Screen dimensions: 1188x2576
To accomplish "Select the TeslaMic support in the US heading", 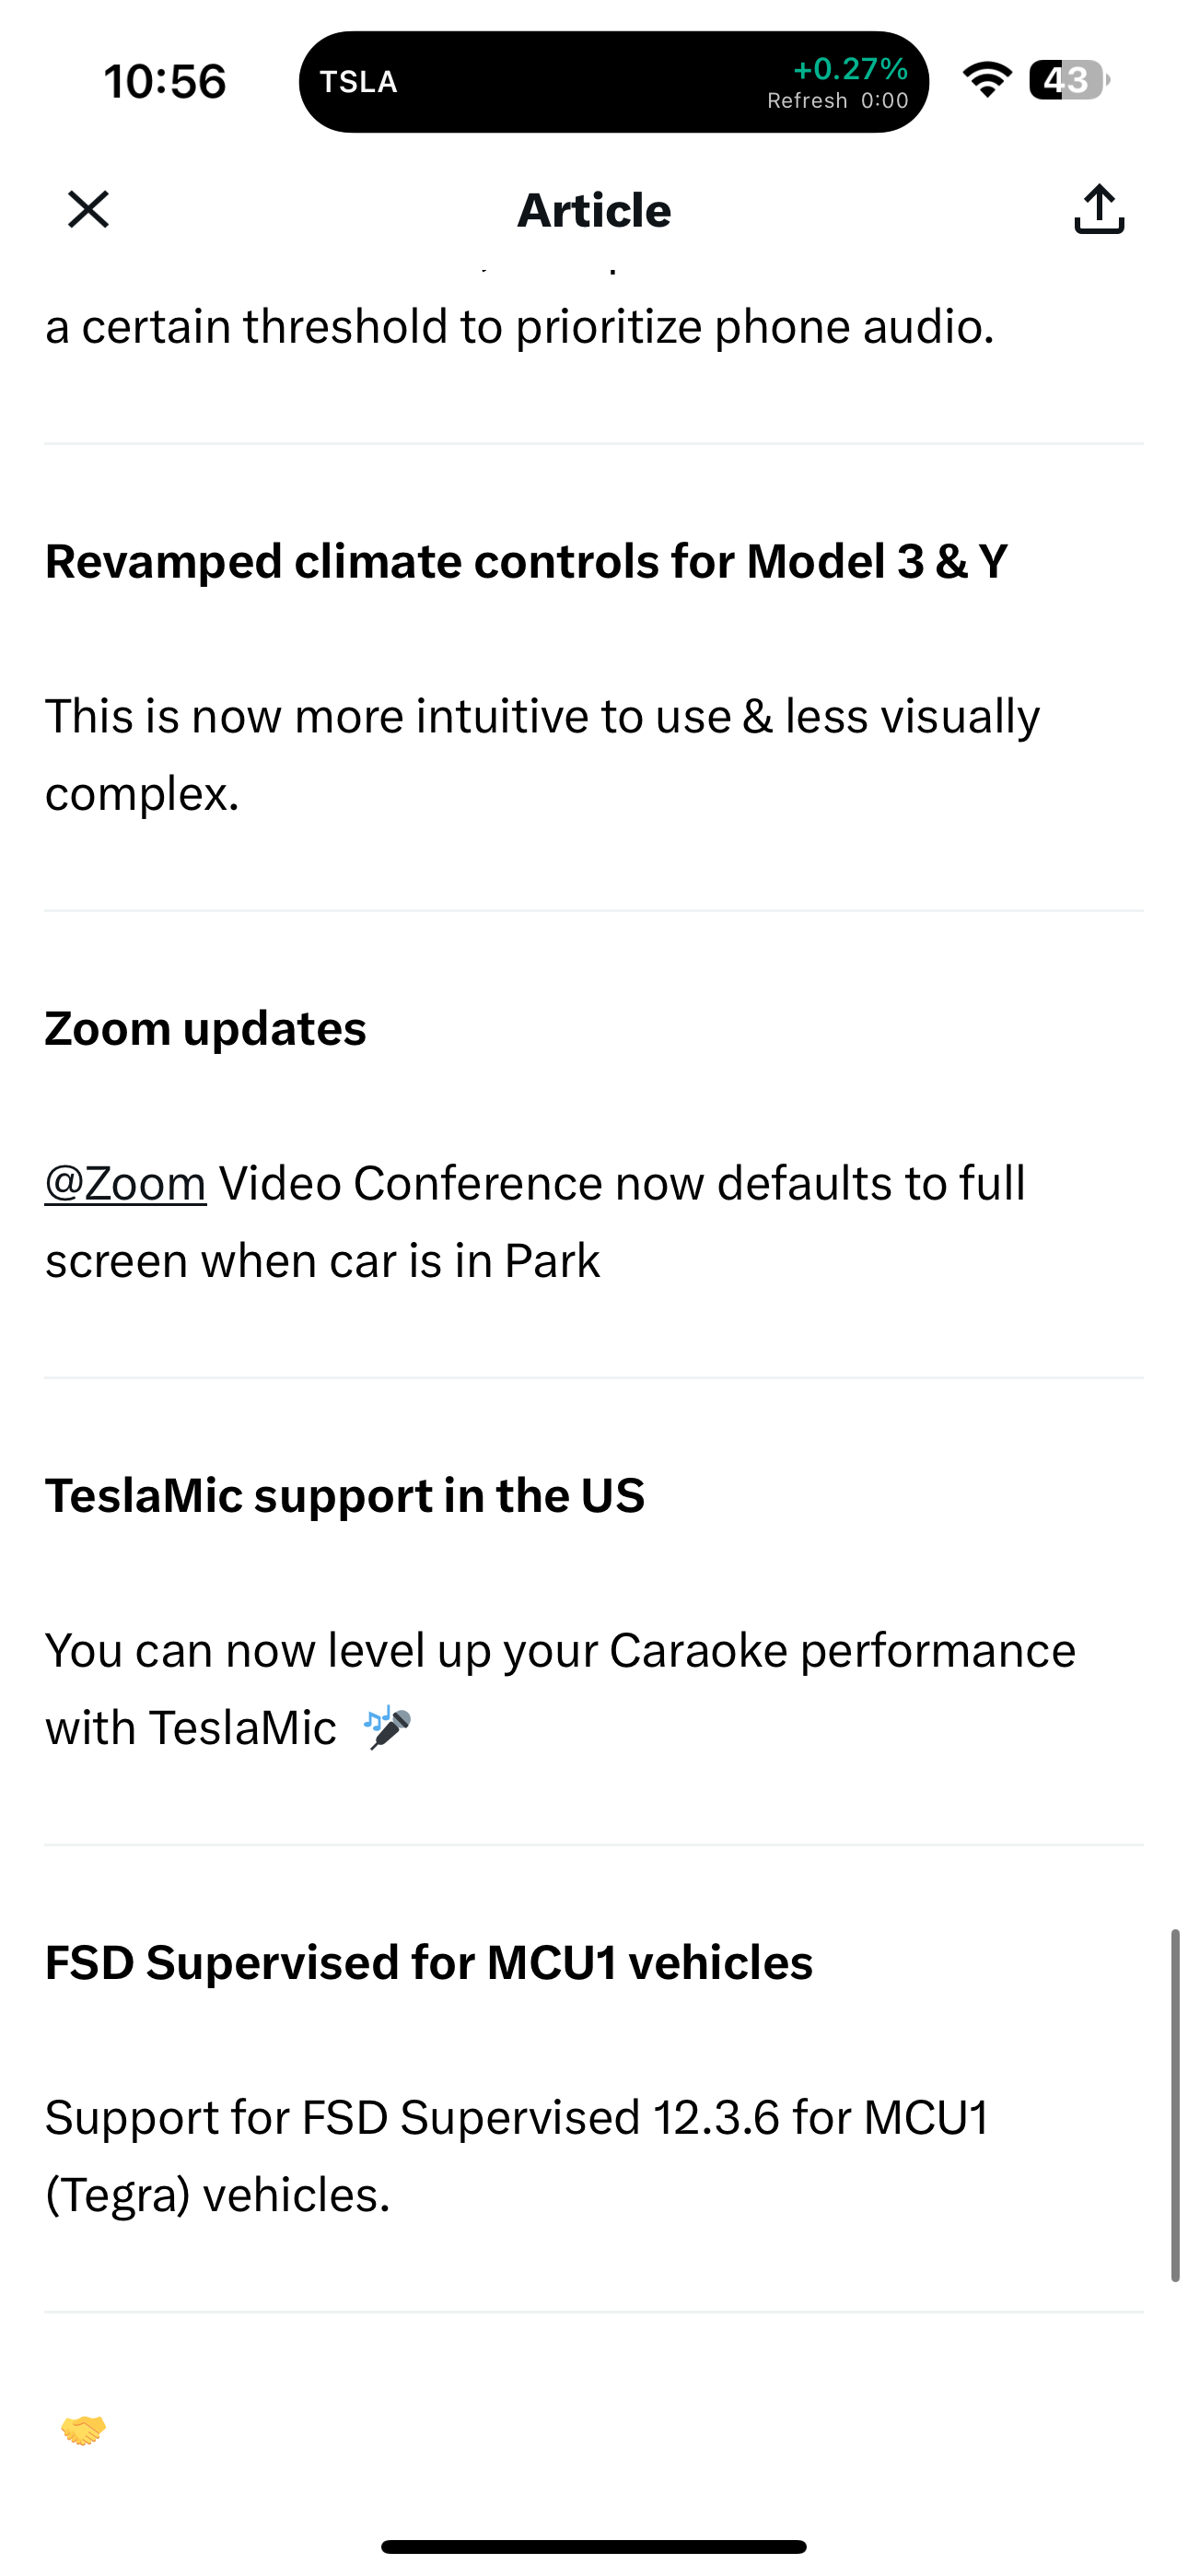I will point(345,1495).
